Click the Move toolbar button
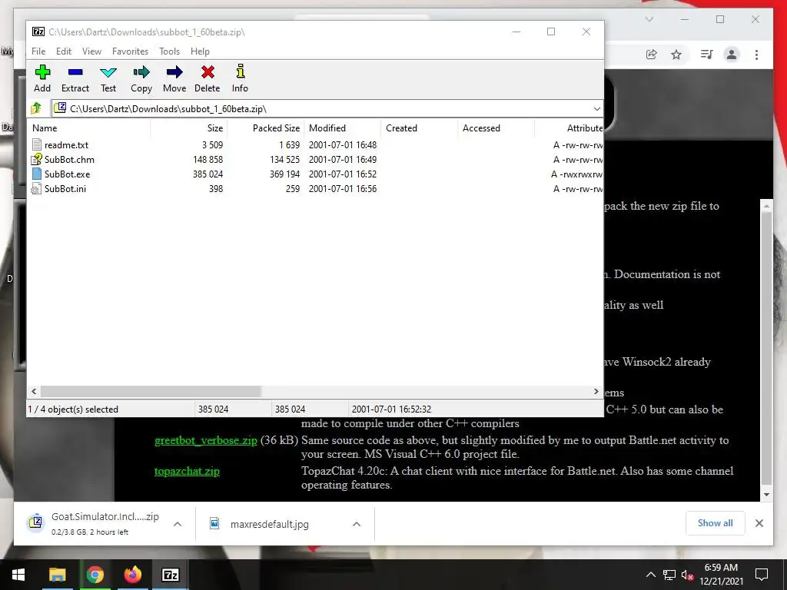The image size is (787, 590). pos(174,79)
